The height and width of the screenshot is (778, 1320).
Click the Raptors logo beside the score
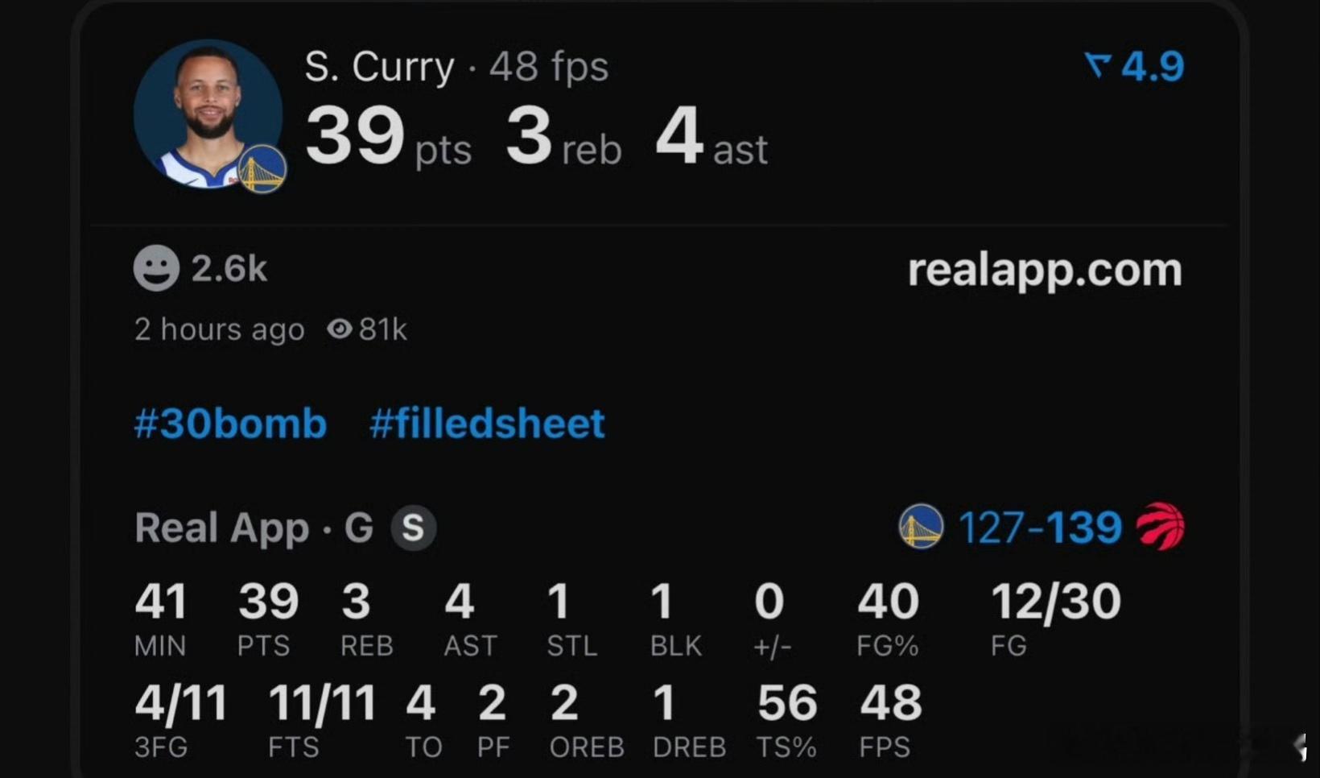1160,526
